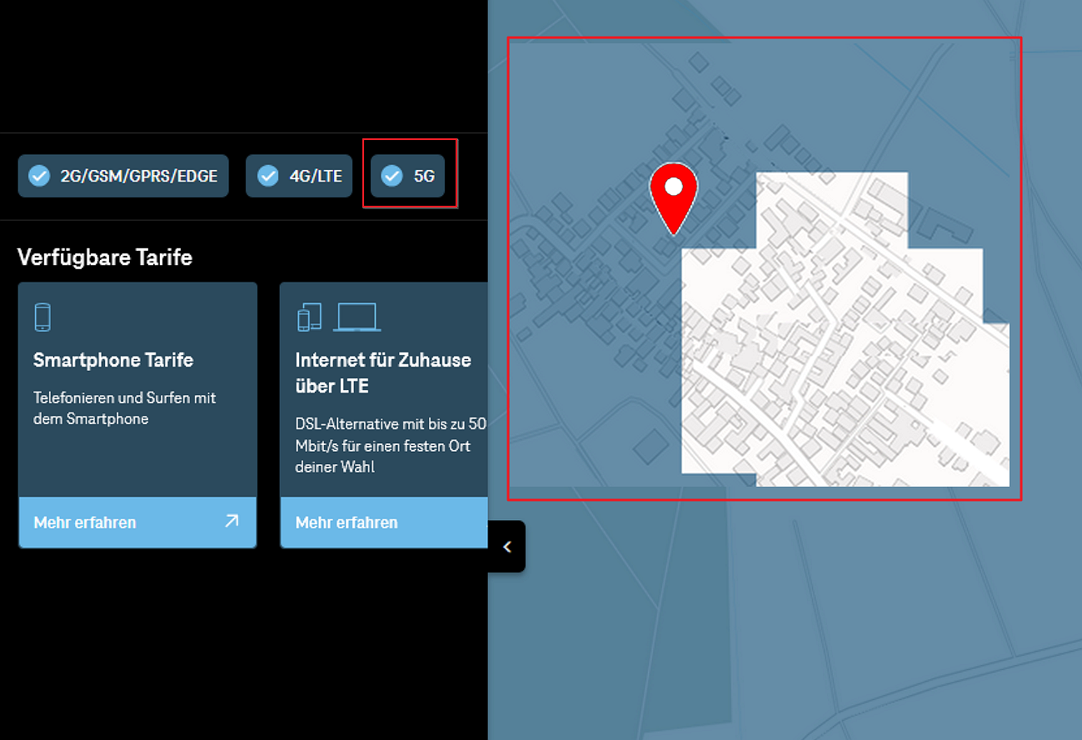1082x740 pixels.
Task: Disable the 4G/LTE coverage filter
Action: click(299, 176)
